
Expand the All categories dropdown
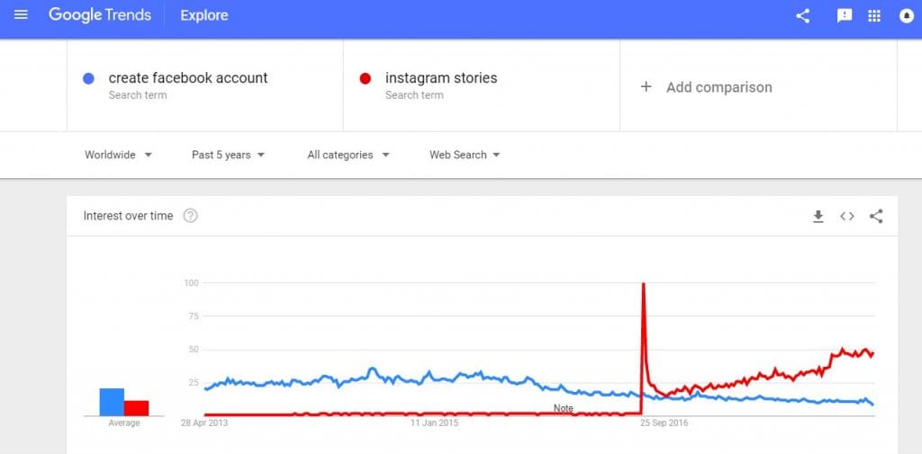coord(348,155)
